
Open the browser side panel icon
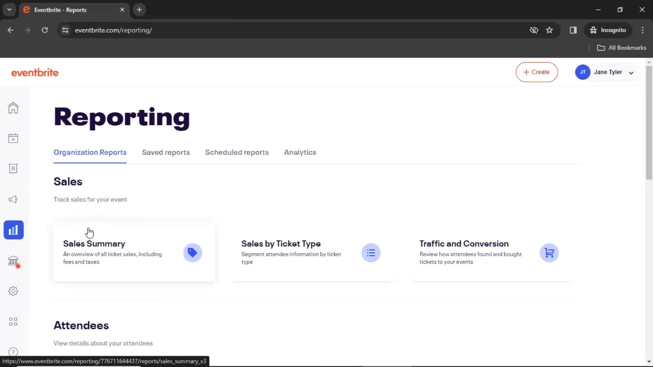pos(573,30)
